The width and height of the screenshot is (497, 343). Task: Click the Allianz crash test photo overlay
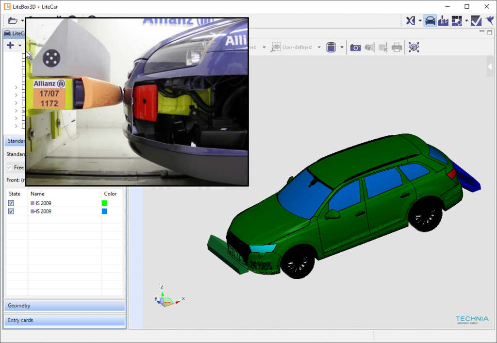(137, 102)
